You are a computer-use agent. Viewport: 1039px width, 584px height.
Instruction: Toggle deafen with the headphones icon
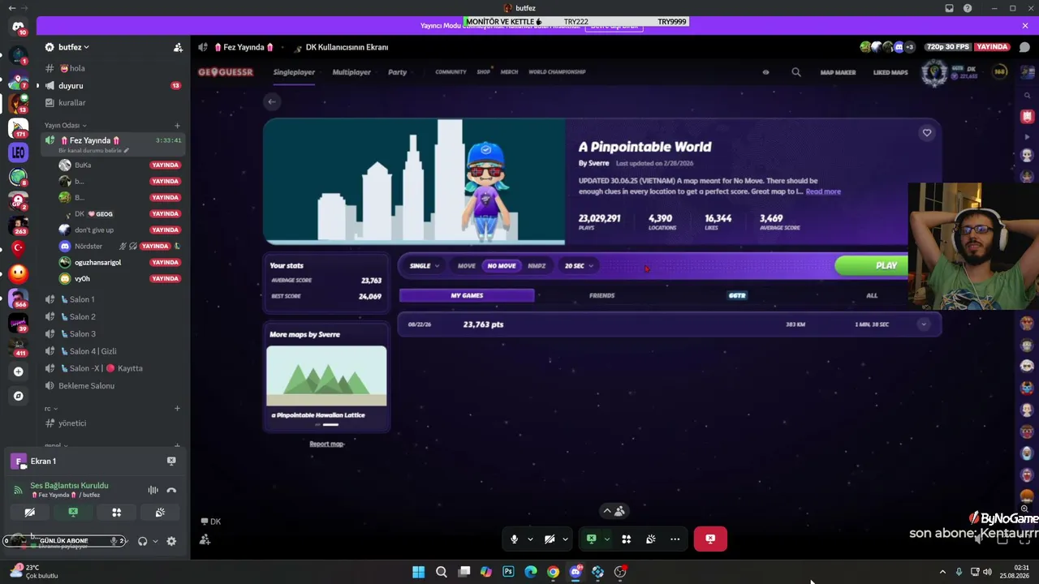(143, 541)
